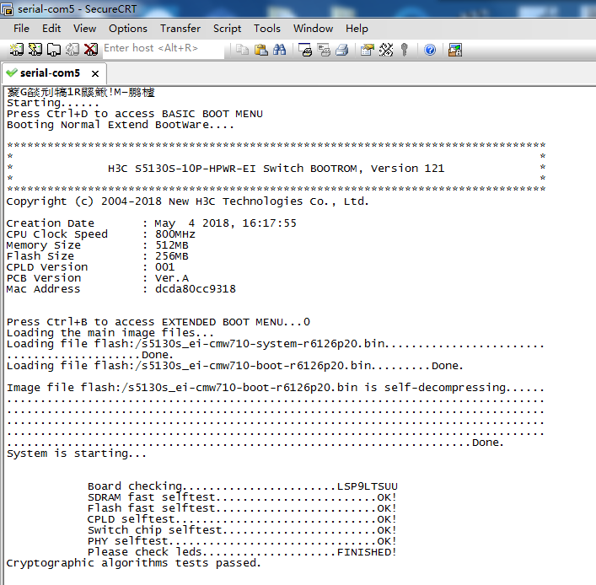This screenshot has width=596, height=585.
Task: Open Session Options icon
Action: (368, 50)
